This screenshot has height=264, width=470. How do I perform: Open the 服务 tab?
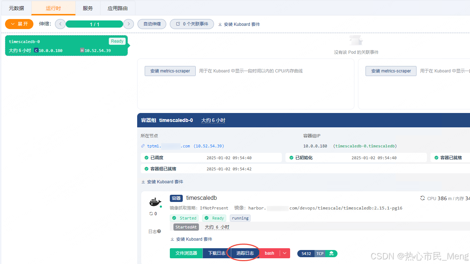point(88,8)
